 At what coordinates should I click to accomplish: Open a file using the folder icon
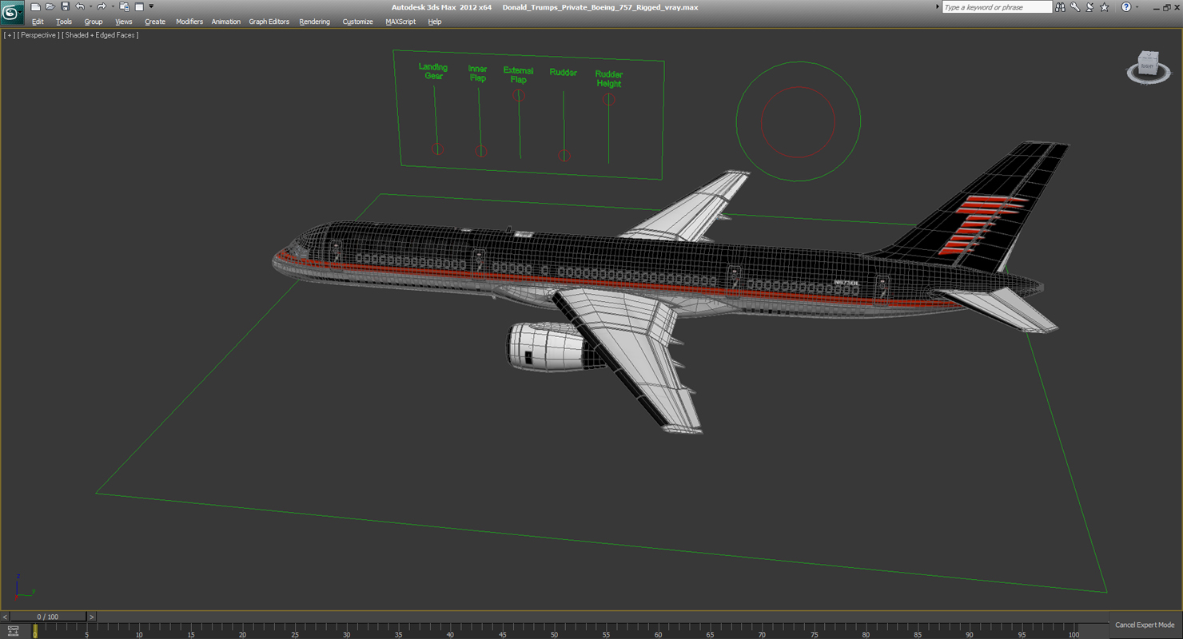[x=50, y=7]
